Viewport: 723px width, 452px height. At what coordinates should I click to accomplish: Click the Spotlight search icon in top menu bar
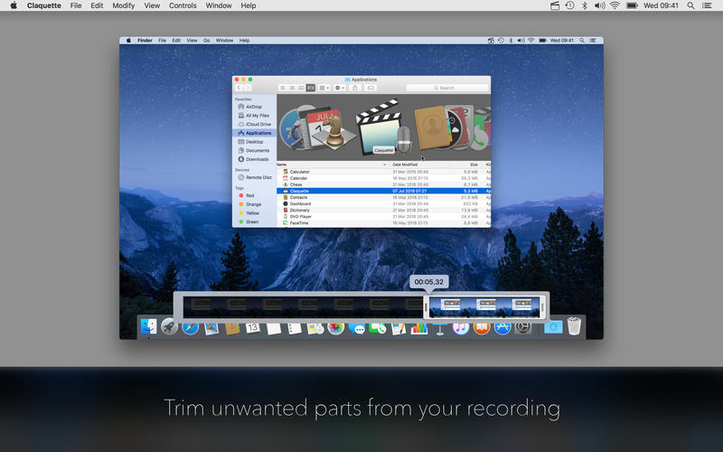coord(690,5)
